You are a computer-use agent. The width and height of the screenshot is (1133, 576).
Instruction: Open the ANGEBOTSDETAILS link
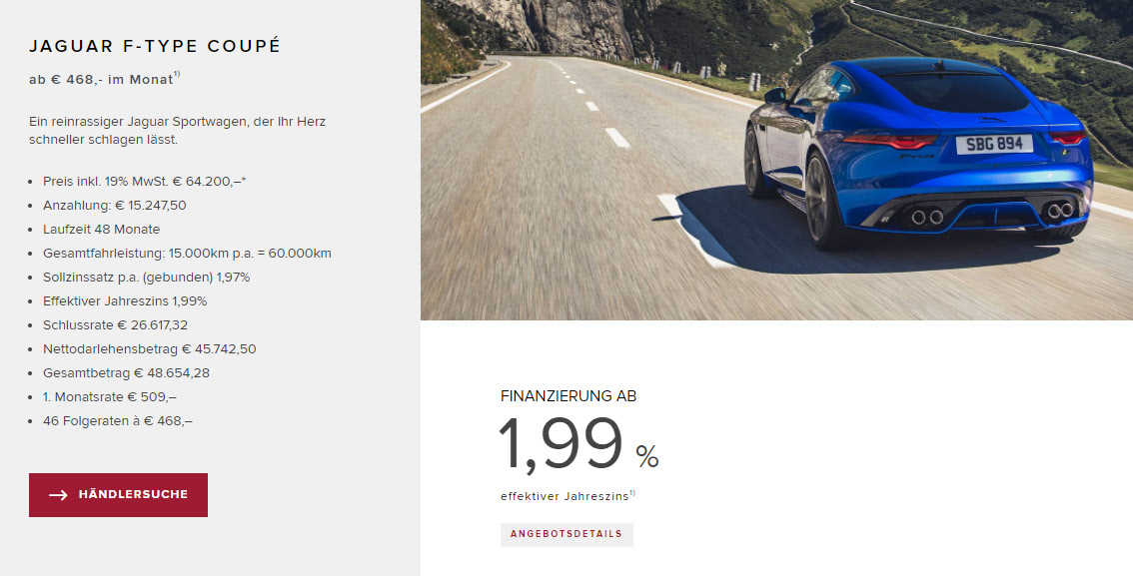566,535
